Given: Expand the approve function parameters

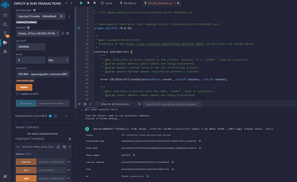Looking at the screenshot, I should 69,162.
